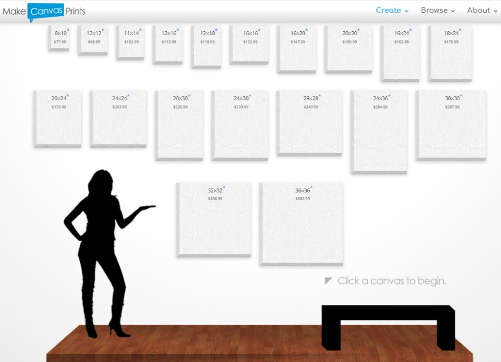Pick the 20×20 canvas size
This screenshot has height=362, width=501.
tap(349, 49)
